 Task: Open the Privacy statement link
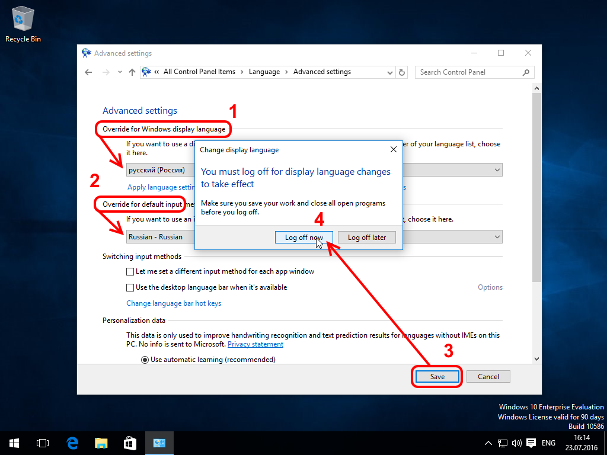pyautogui.click(x=255, y=344)
